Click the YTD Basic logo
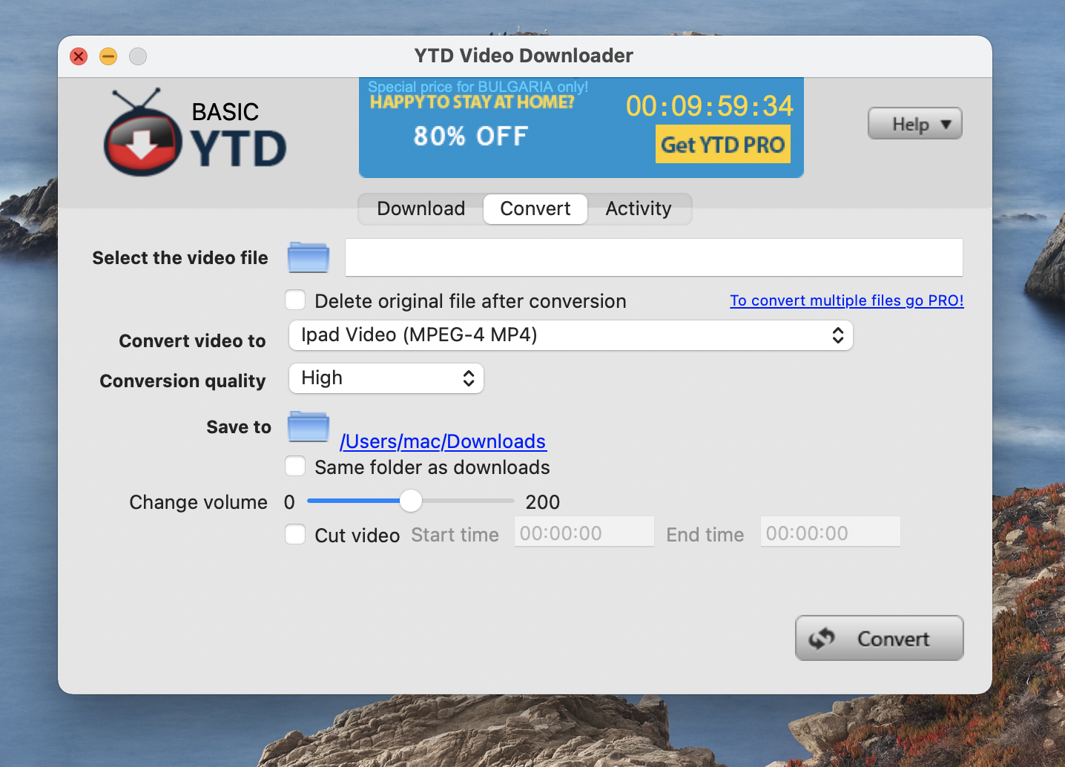 click(195, 133)
